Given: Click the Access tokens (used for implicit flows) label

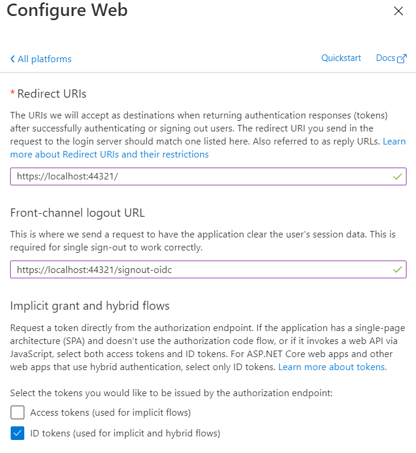Looking at the screenshot, I should (110, 413).
